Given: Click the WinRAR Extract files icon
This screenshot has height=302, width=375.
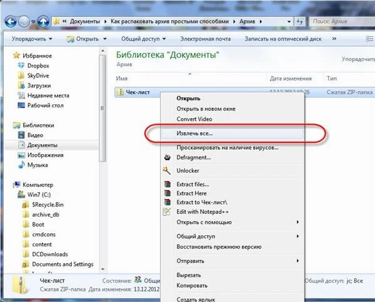Looking at the screenshot, I should point(167,184).
